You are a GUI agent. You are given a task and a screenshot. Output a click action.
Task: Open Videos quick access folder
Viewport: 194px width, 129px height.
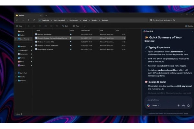pyautogui.click(x=21, y=65)
